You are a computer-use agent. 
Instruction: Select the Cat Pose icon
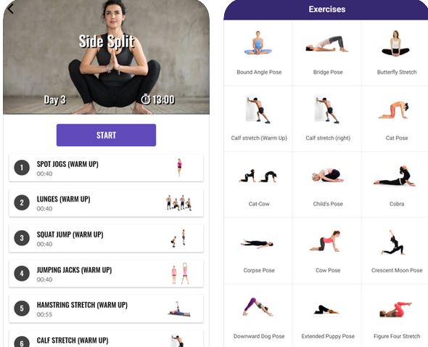(x=394, y=110)
